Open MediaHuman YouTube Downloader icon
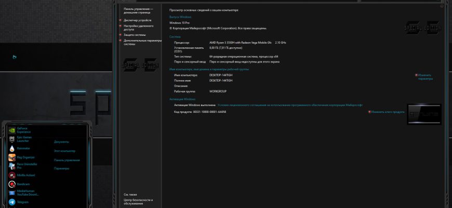The width and height of the screenshot is (452, 208). pos(12,193)
